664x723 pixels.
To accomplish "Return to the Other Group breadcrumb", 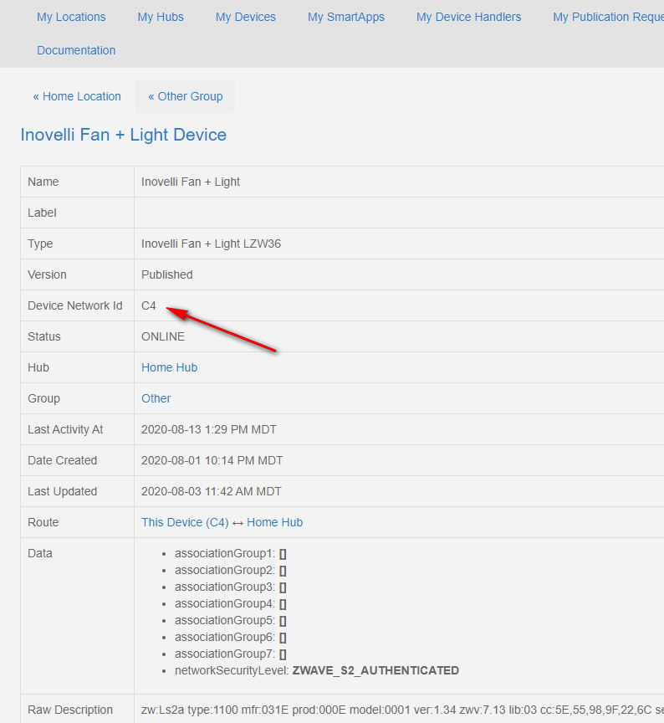I will click(186, 96).
